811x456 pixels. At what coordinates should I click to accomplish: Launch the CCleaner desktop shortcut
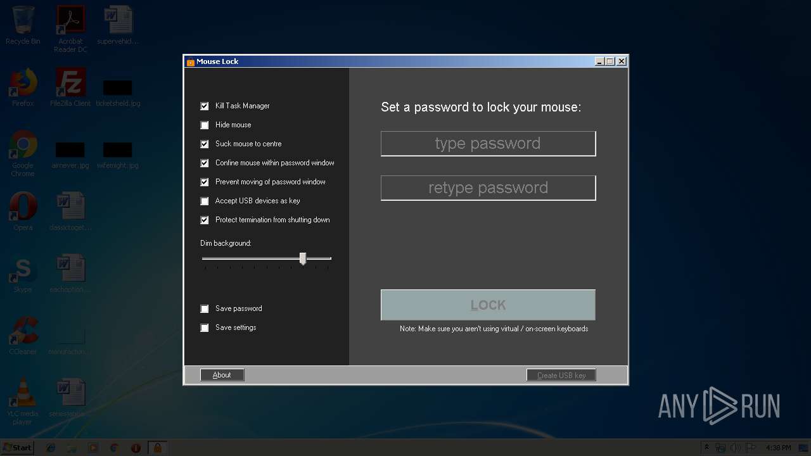tap(23, 336)
